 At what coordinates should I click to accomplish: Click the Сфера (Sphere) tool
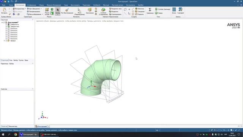coord(159,13)
